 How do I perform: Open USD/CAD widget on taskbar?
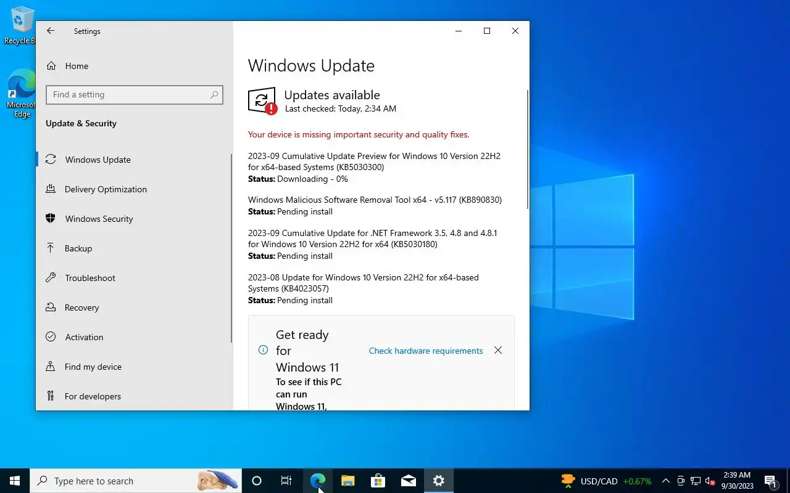[606, 481]
